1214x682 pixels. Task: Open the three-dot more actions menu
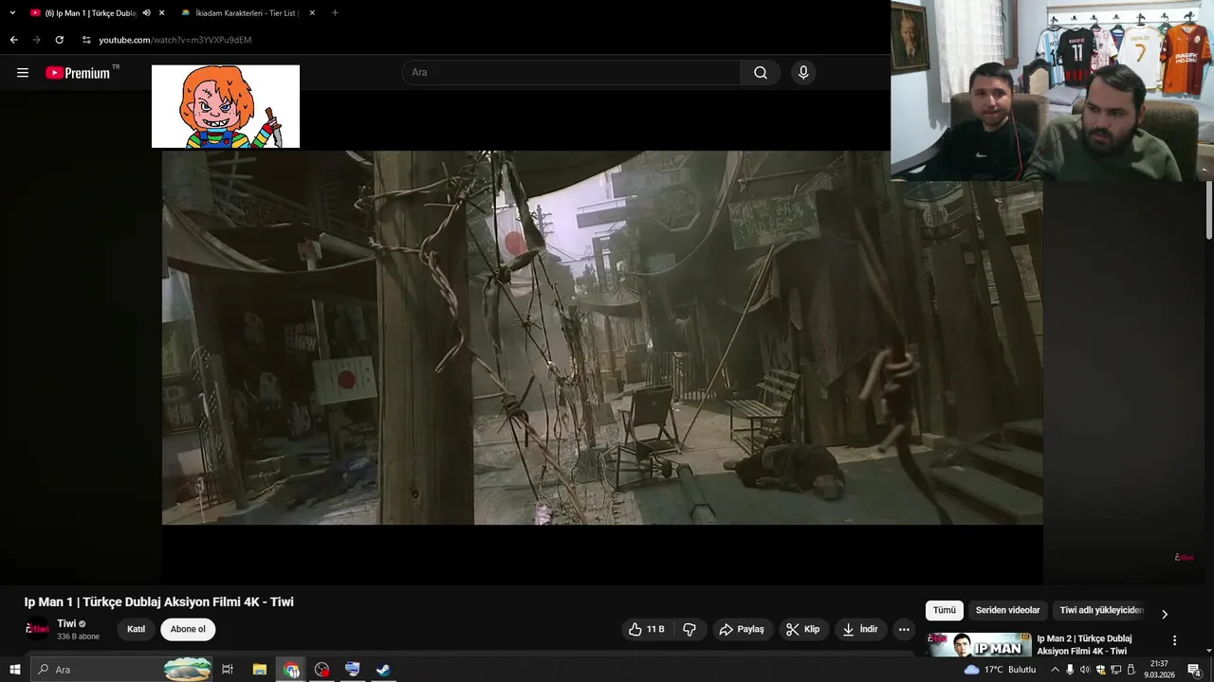pyautogui.click(x=904, y=629)
